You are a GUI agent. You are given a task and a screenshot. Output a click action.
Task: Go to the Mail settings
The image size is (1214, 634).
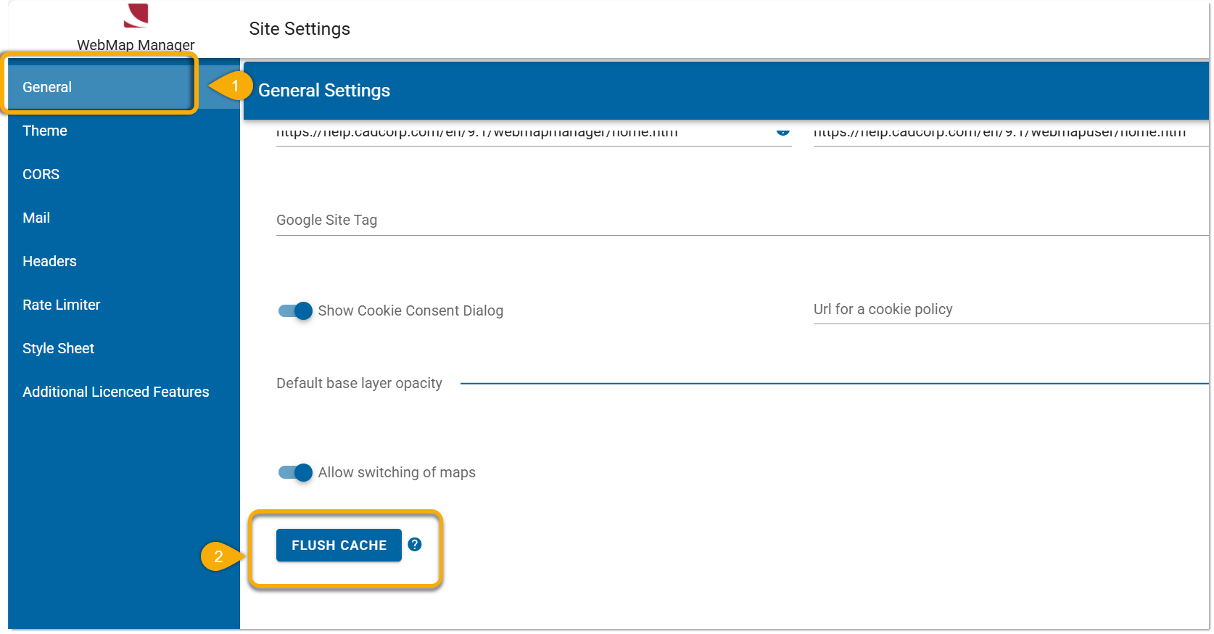point(124,218)
